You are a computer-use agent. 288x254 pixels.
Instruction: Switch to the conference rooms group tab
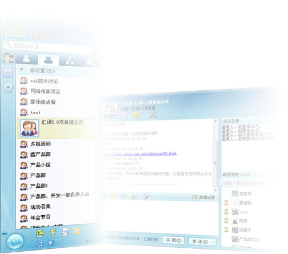tap(48, 60)
